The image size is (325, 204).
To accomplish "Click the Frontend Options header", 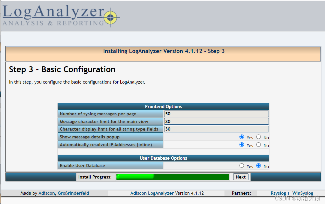I will 163,107.
